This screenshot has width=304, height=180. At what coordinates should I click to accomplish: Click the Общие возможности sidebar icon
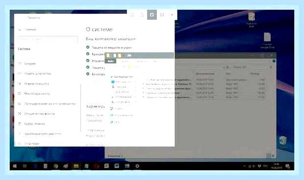click(20, 114)
